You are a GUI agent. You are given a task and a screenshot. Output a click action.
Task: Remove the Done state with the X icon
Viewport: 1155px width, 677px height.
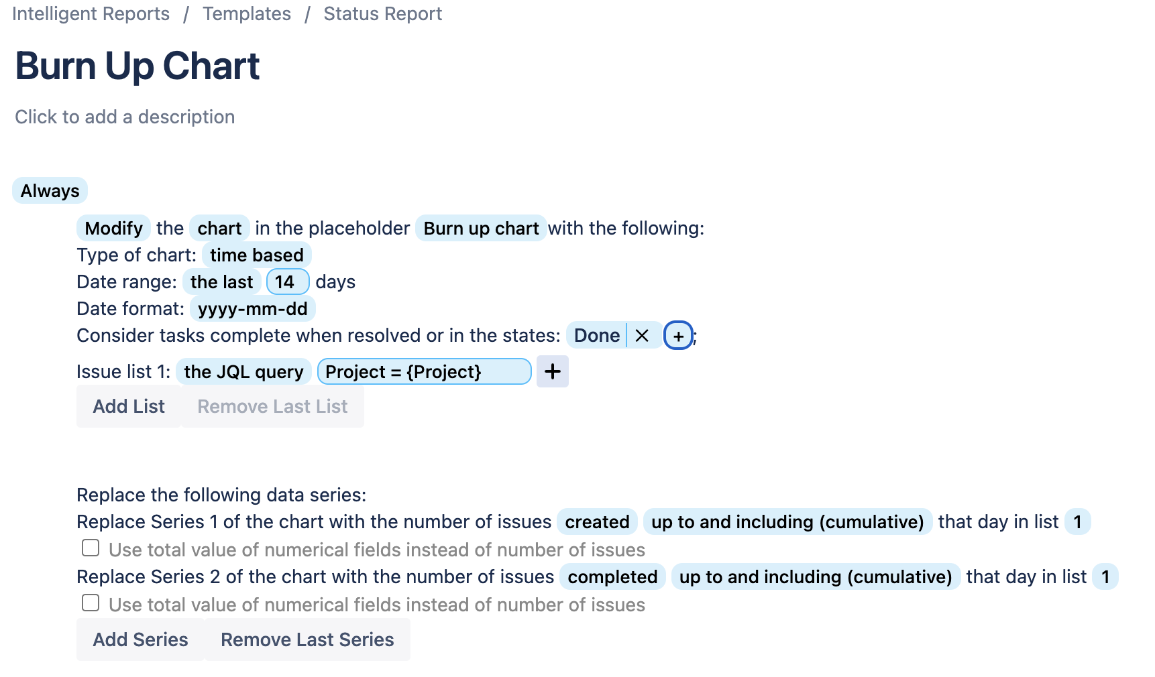pos(641,335)
